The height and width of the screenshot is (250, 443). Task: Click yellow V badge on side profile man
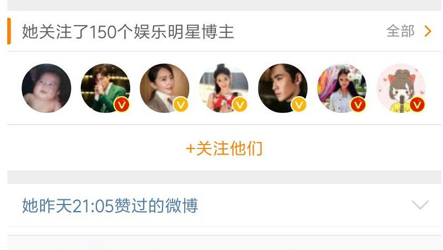pyautogui.click(x=299, y=104)
